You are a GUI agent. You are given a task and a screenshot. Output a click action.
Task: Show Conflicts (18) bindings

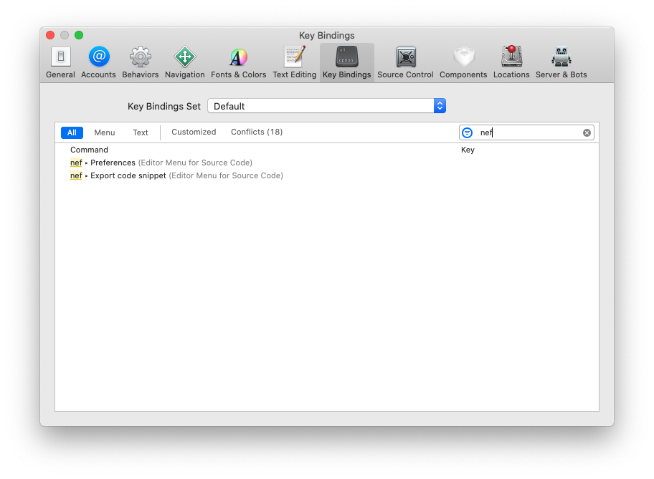(257, 132)
